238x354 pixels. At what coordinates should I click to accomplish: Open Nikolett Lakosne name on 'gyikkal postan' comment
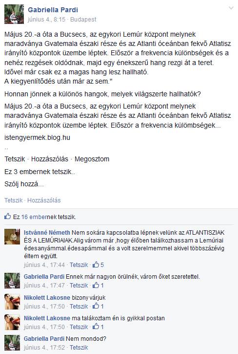[47, 318]
